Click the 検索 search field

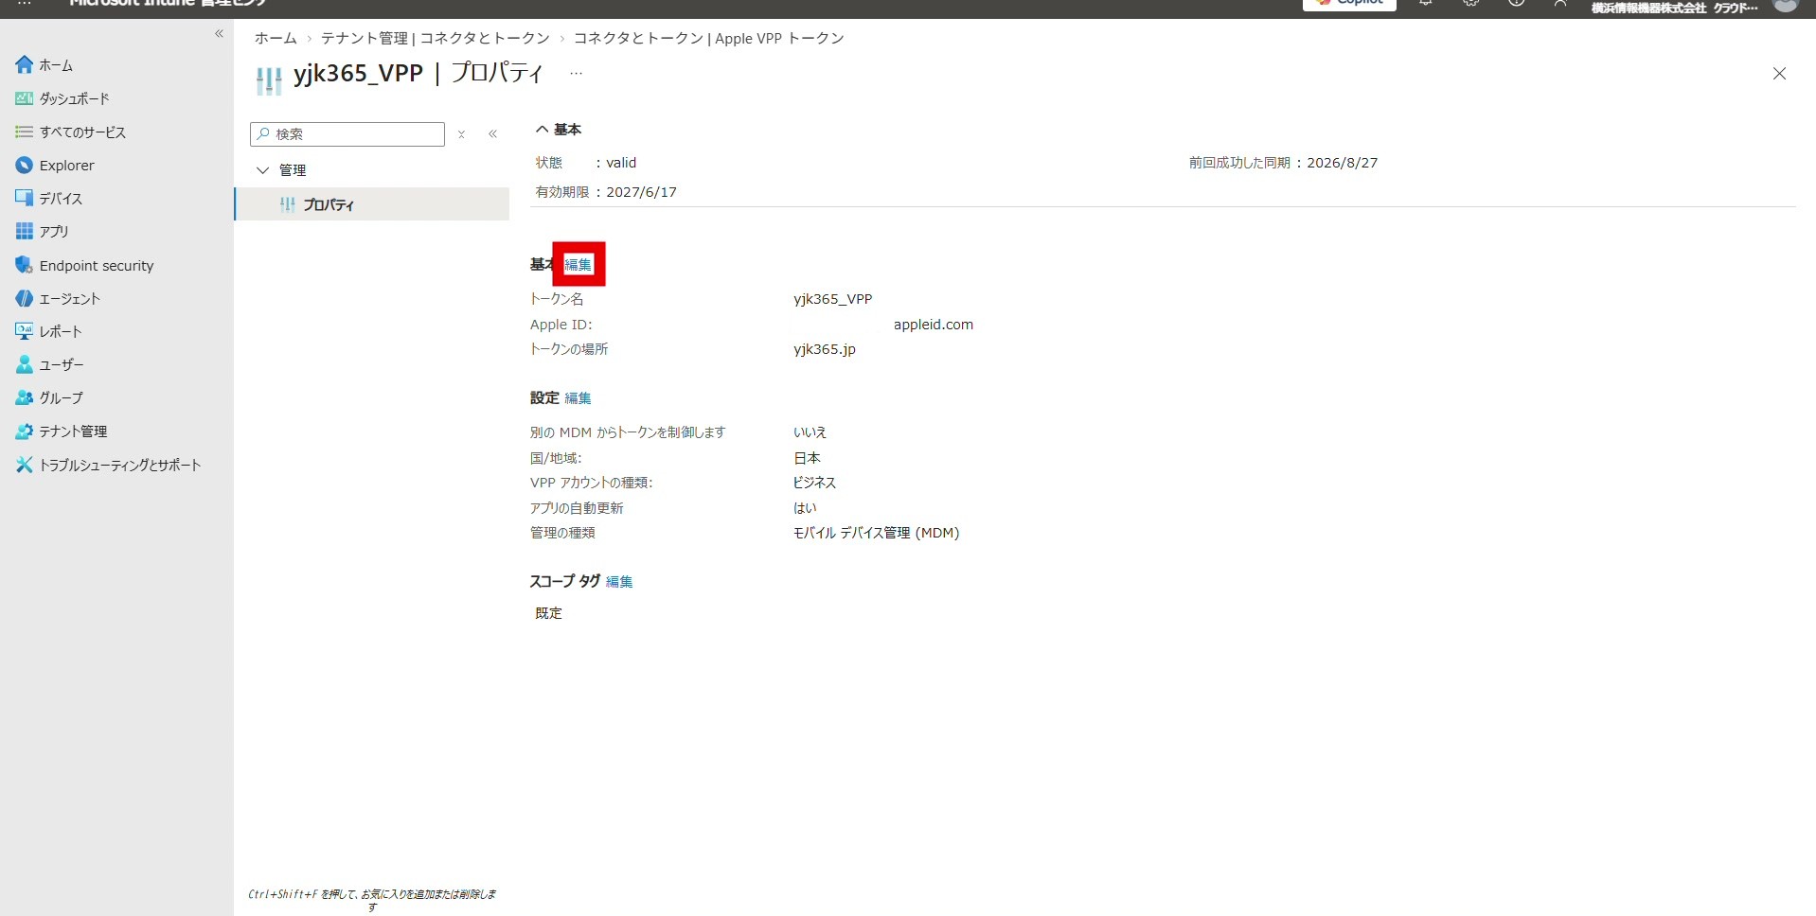[x=347, y=134]
